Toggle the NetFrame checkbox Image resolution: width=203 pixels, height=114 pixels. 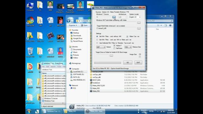115,48
